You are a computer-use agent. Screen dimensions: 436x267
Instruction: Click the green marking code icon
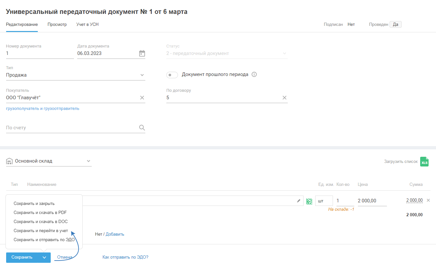pyautogui.click(x=309, y=201)
